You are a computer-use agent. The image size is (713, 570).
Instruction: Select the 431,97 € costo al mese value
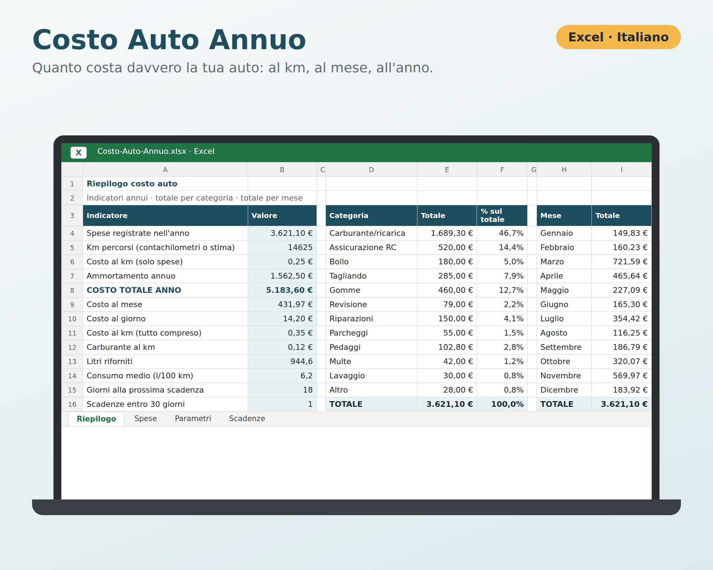coord(282,305)
